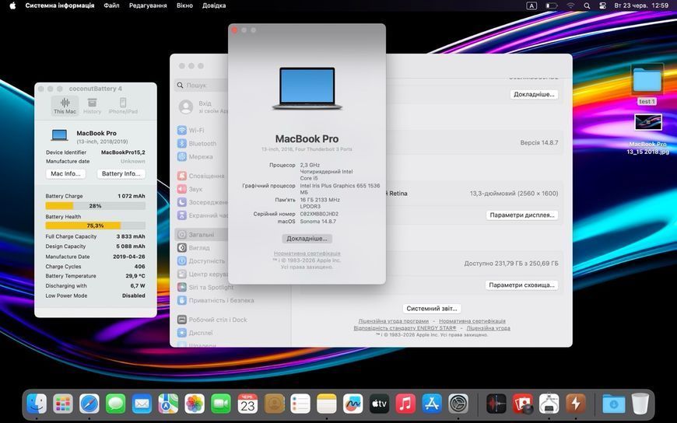
Task: Select MacBook Pro 13_15 2018.jpg desktop file
Action: 648,135
